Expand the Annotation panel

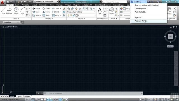(102, 19)
